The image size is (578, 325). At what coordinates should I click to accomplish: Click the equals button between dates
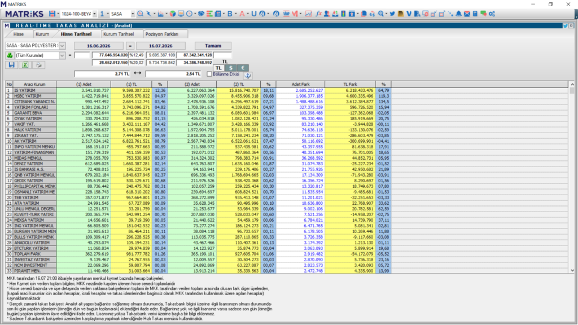[130, 46]
